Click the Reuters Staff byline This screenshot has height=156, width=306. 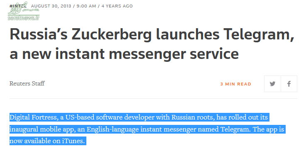(27, 83)
